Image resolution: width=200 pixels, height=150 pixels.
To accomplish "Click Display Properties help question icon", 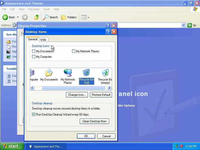I will (x=108, y=26).
